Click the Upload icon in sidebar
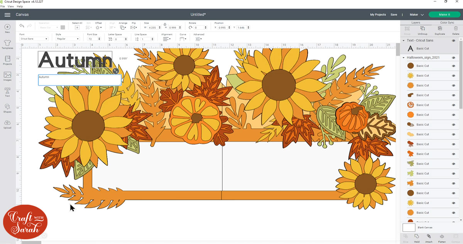463x244 pixels. coord(7,124)
